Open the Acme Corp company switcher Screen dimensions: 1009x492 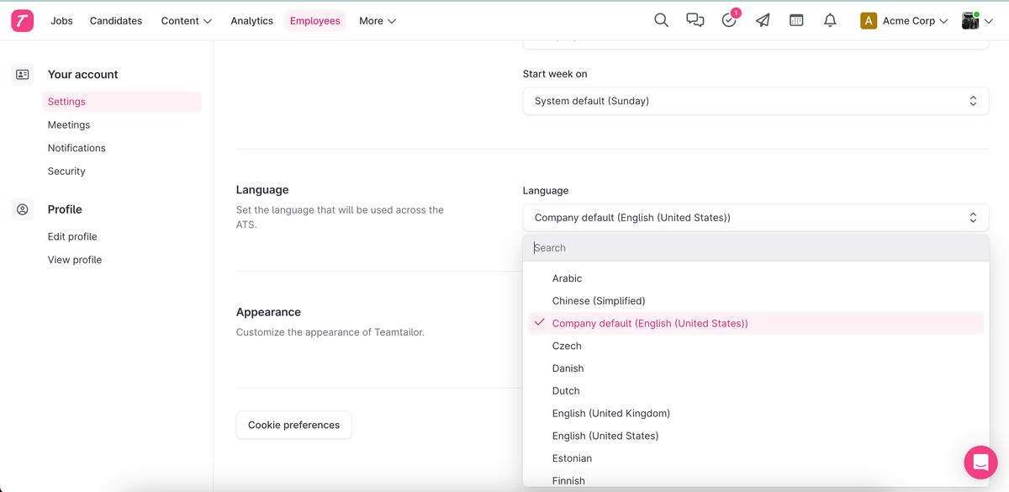tap(904, 21)
